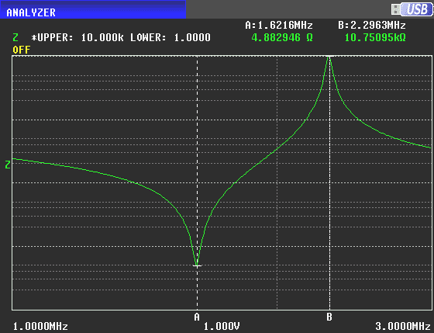The width and height of the screenshot is (434, 333).
Task: Click cursor B label below graph
Action: [x=329, y=317]
